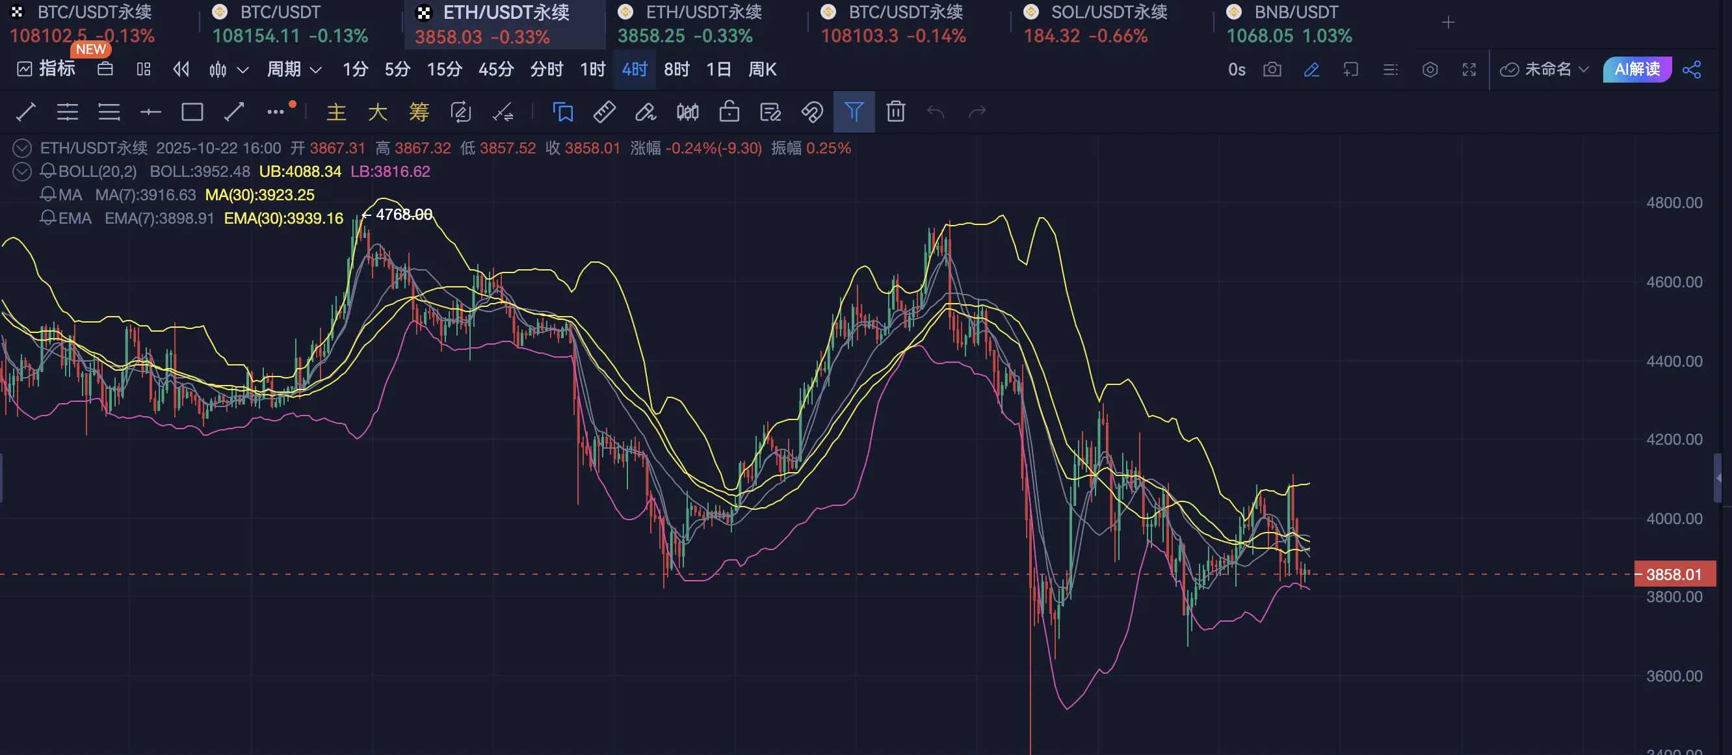Click the trash delete drawings icon

pyautogui.click(x=895, y=112)
